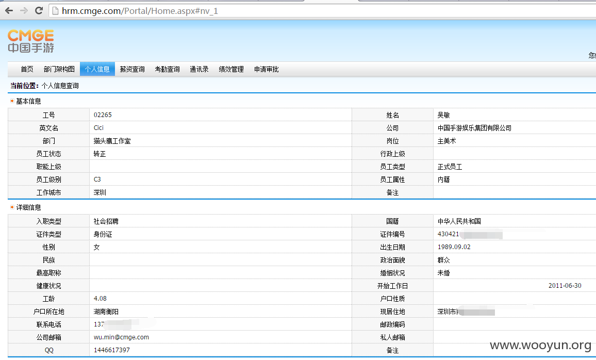Click political status value 群众
The height and width of the screenshot is (360, 596).
[x=443, y=260]
